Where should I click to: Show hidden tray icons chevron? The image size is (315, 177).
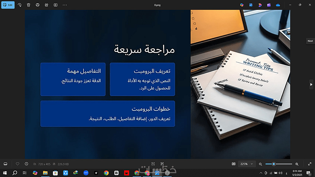261,173
